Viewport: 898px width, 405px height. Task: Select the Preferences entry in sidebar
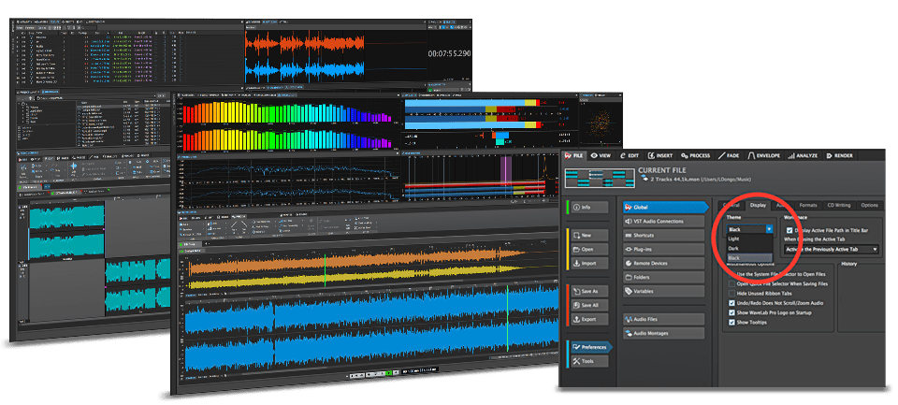[591, 347]
